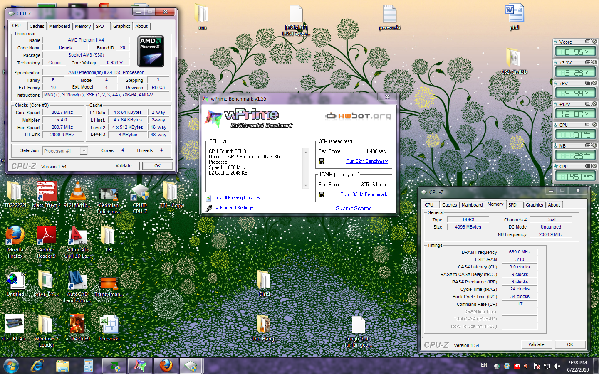Select the phd Word document icon
This screenshot has width=599, height=374.
coord(515,17)
